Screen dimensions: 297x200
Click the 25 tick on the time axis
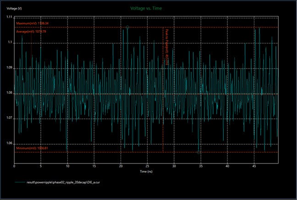[148, 166]
